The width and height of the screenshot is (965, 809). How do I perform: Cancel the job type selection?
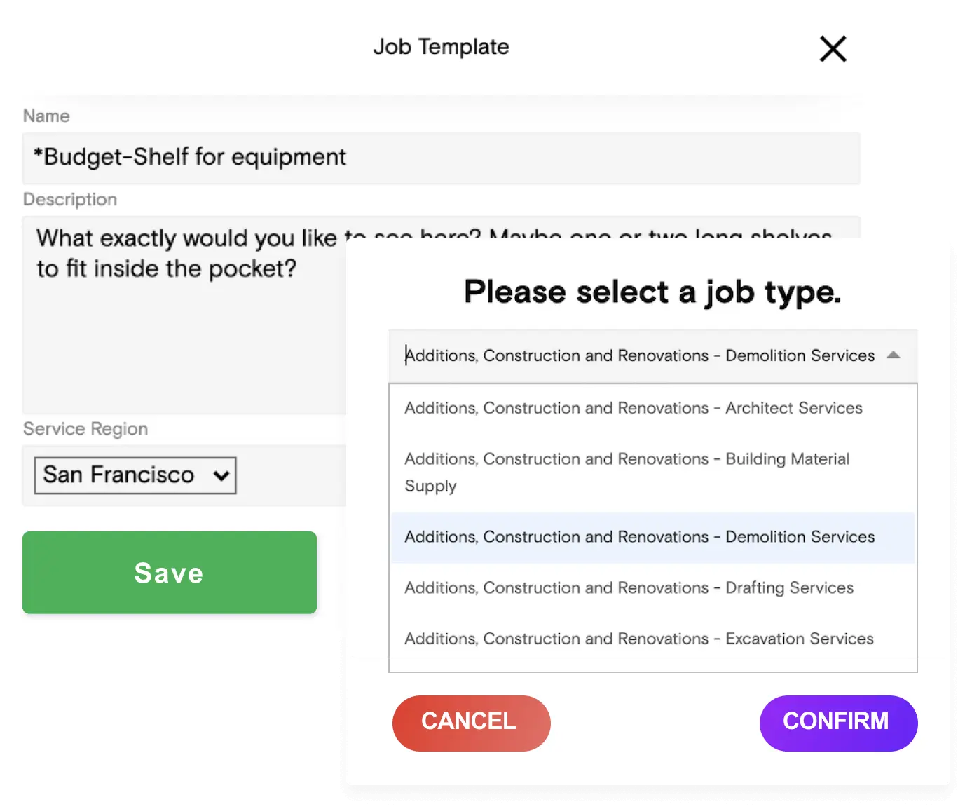tap(471, 723)
